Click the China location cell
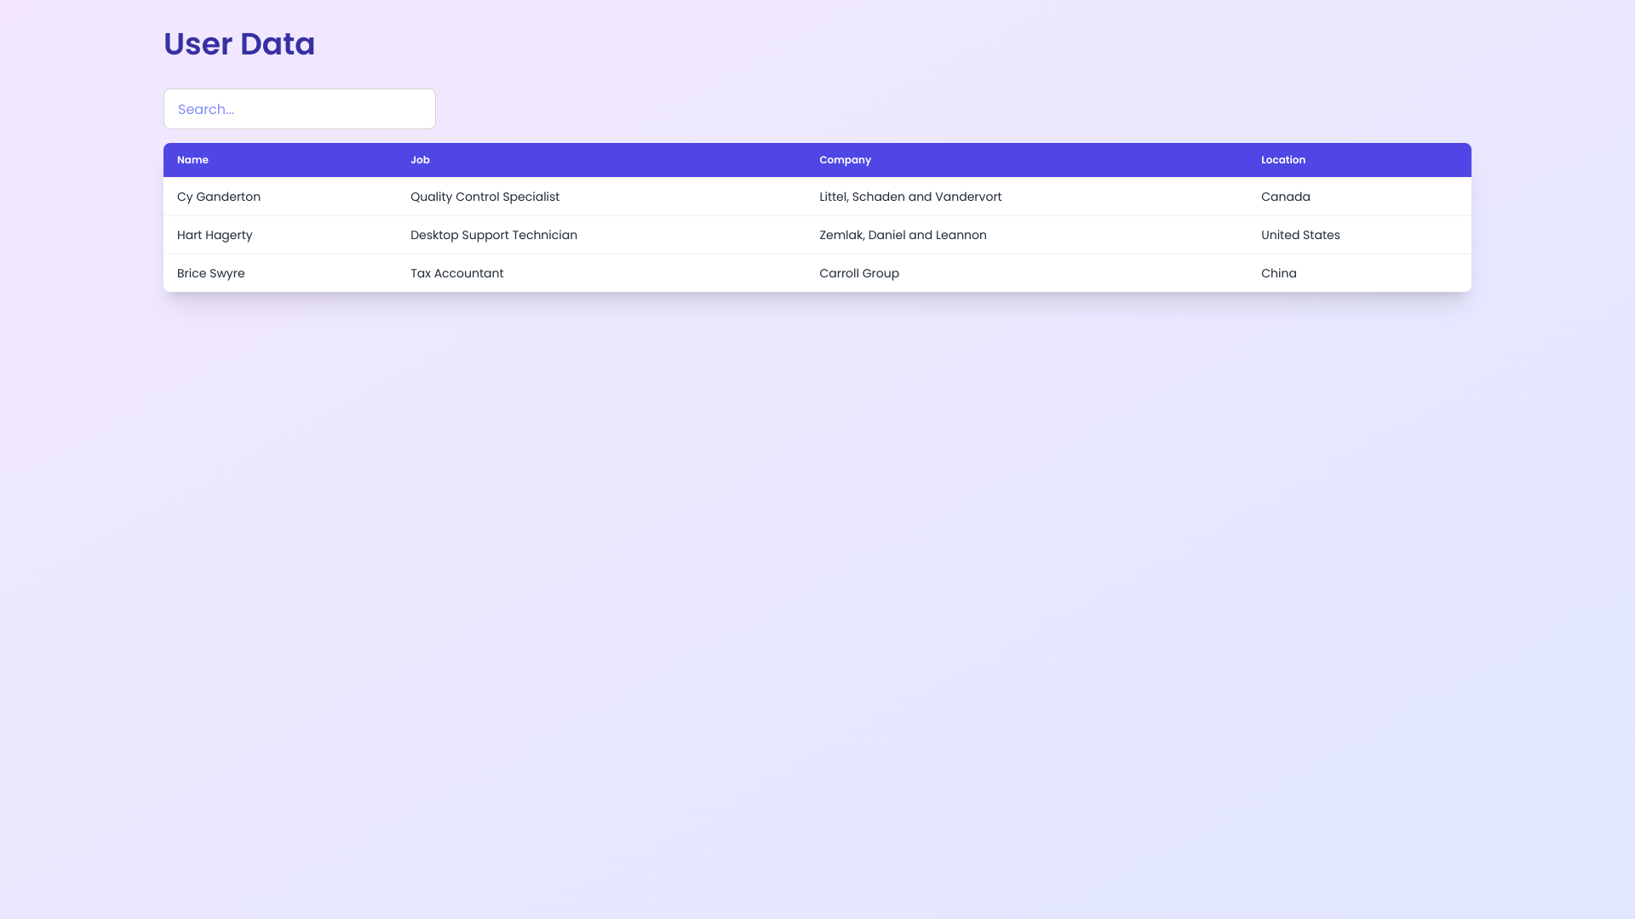Screen dimensions: 1635x919 (x=1278, y=273)
